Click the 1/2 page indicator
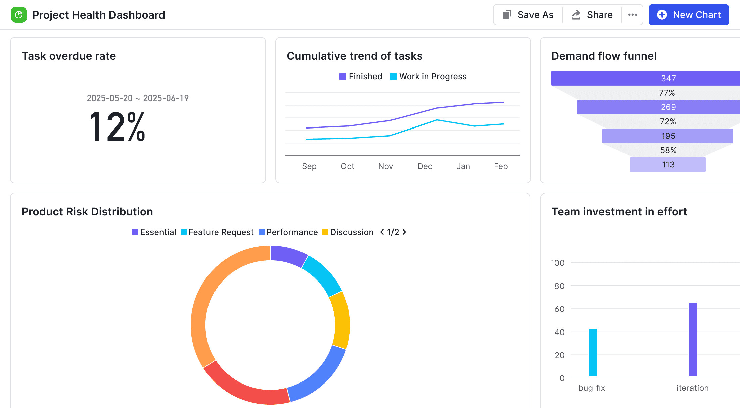 point(393,232)
